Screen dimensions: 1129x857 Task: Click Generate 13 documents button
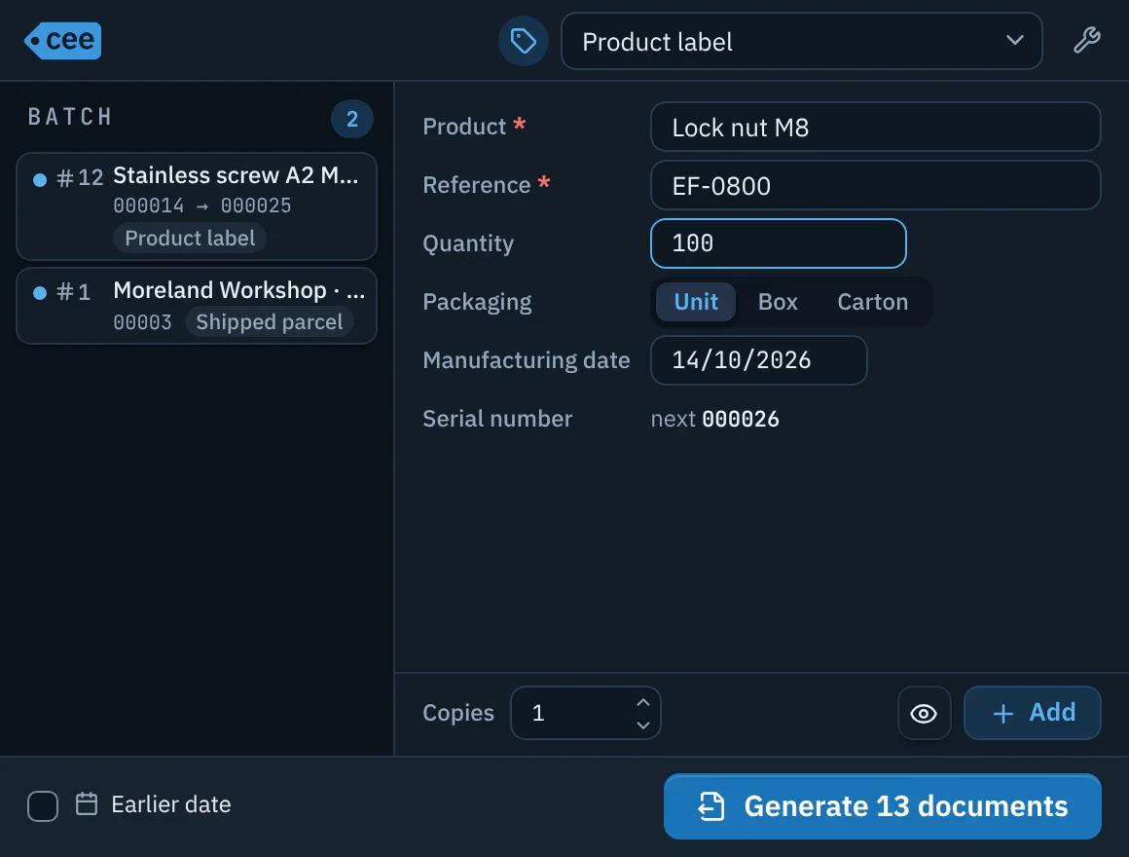click(x=882, y=806)
